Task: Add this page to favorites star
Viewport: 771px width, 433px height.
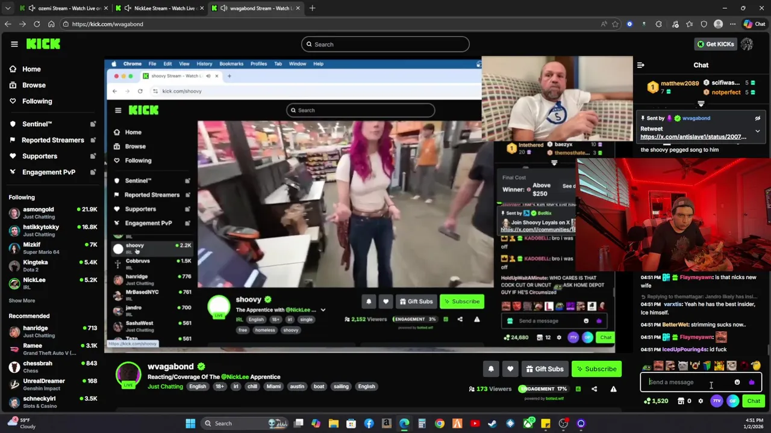Action: (x=615, y=24)
